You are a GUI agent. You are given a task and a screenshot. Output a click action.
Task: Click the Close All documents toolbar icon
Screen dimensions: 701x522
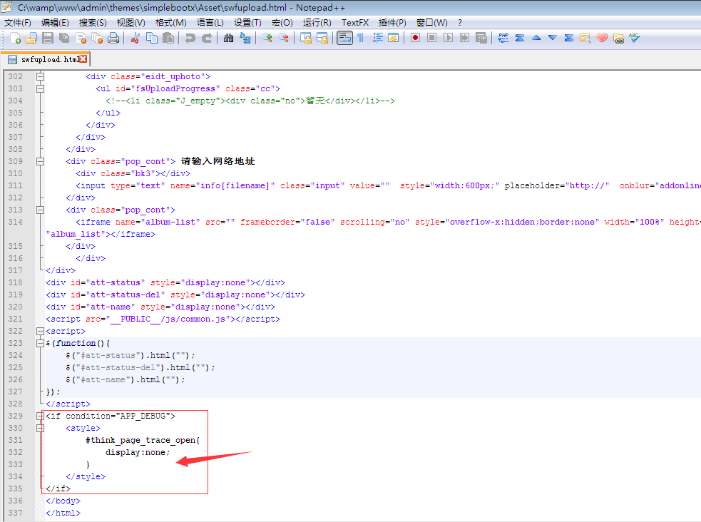pyautogui.click(x=97, y=38)
